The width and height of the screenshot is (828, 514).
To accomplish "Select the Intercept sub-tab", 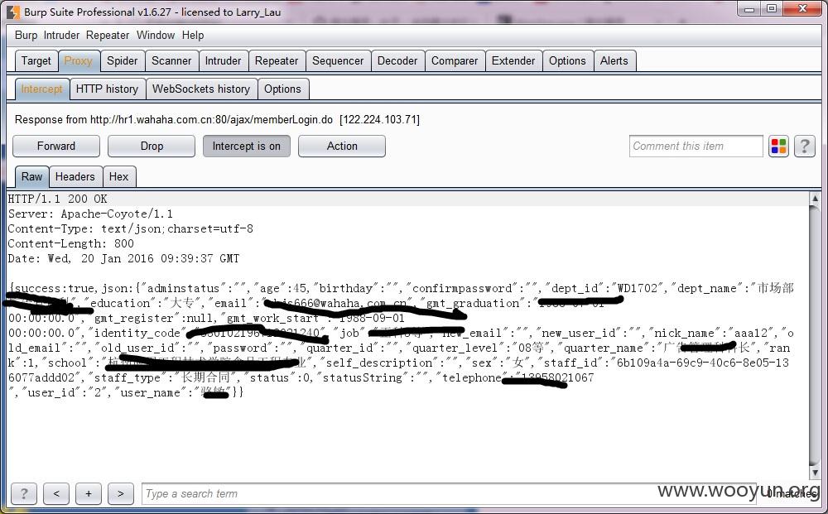I will 42,89.
